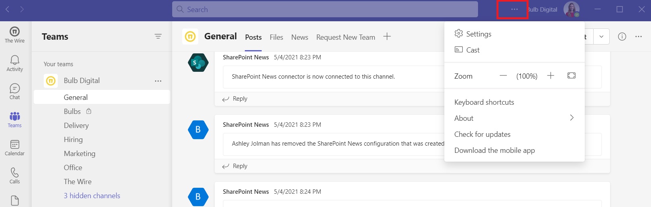Click the 'Ashley Jolman has removed' message
651x207 pixels.
point(338,144)
